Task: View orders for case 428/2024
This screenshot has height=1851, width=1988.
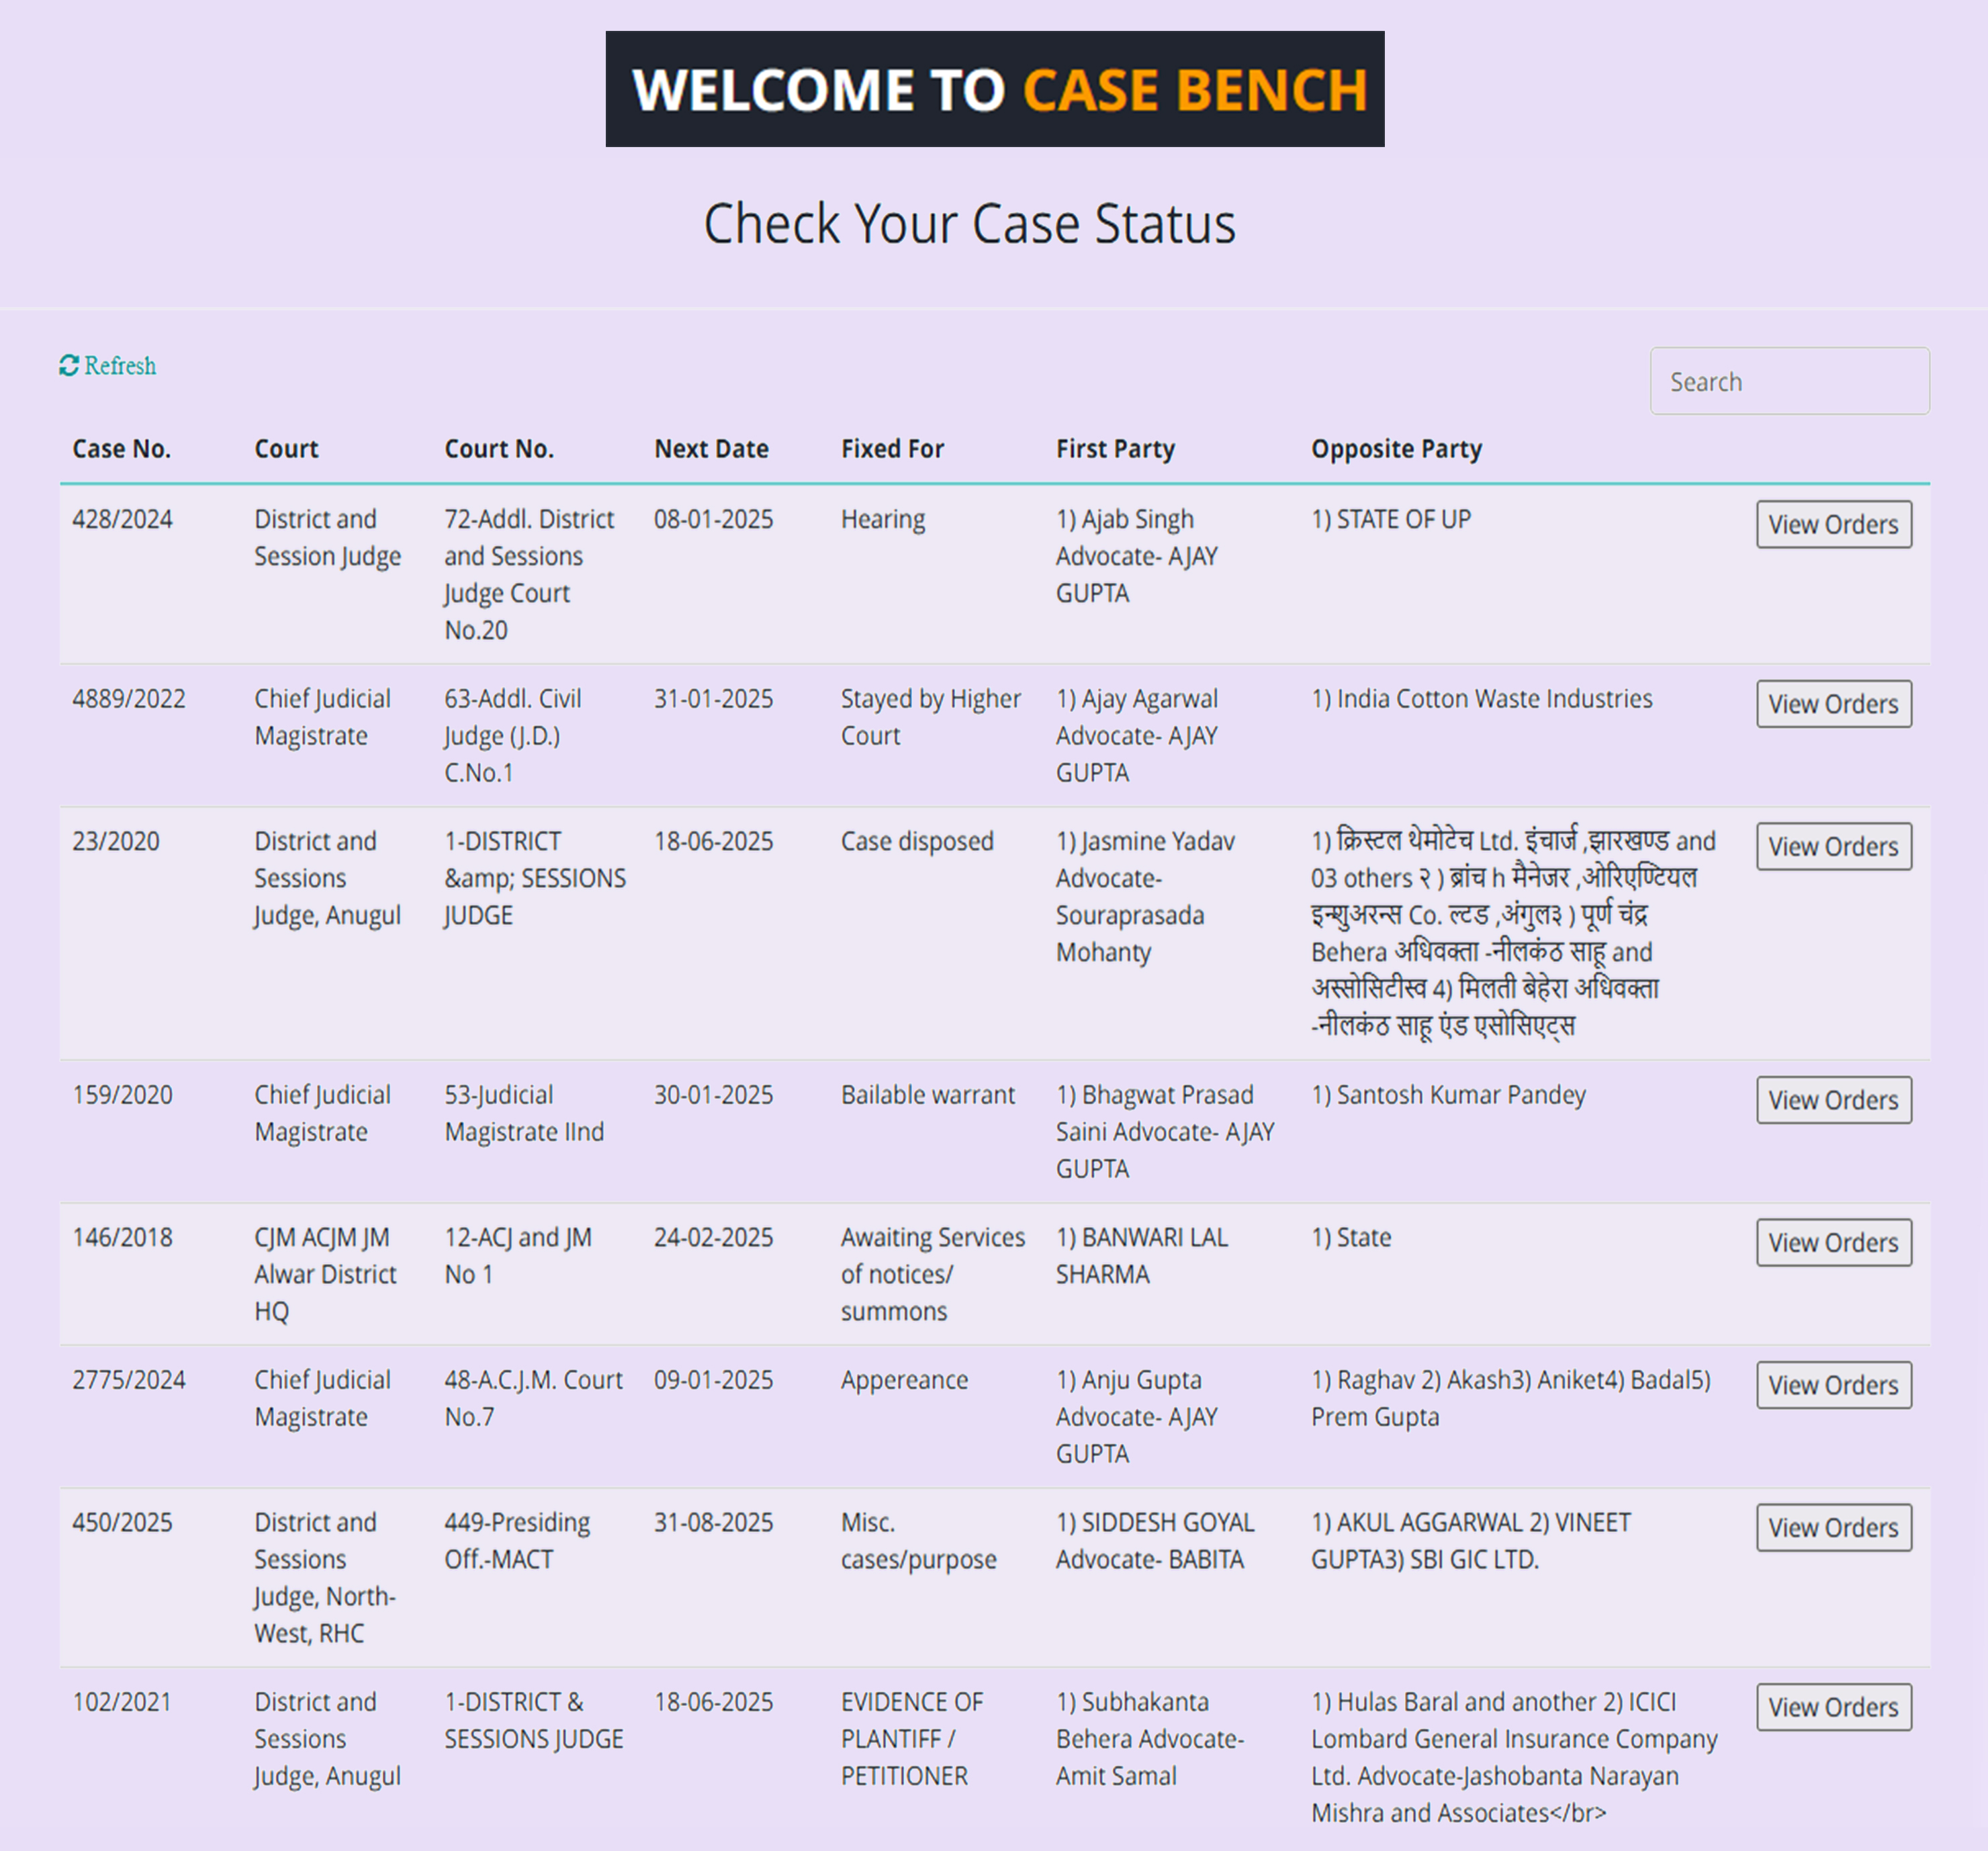Action: (1832, 524)
